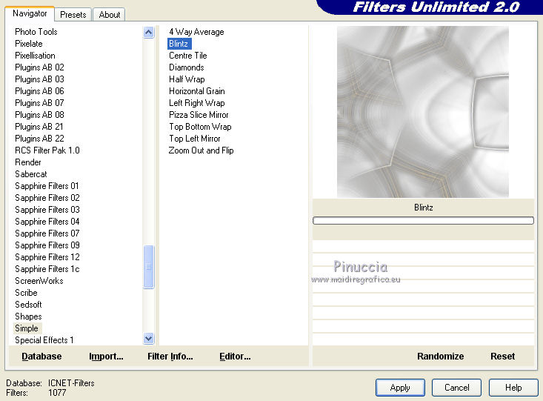543x401 pixels.
Task: Select the Sapphire Filters 12 category
Action: pos(47,257)
